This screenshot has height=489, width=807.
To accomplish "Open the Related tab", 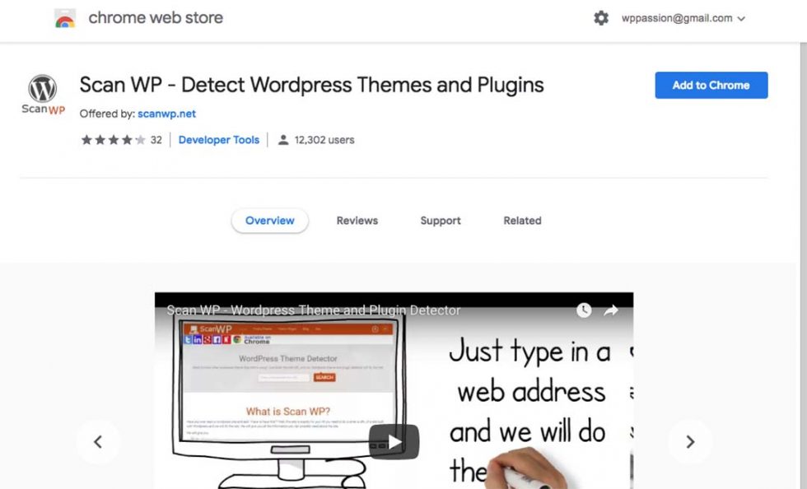I will click(x=521, y=221).
